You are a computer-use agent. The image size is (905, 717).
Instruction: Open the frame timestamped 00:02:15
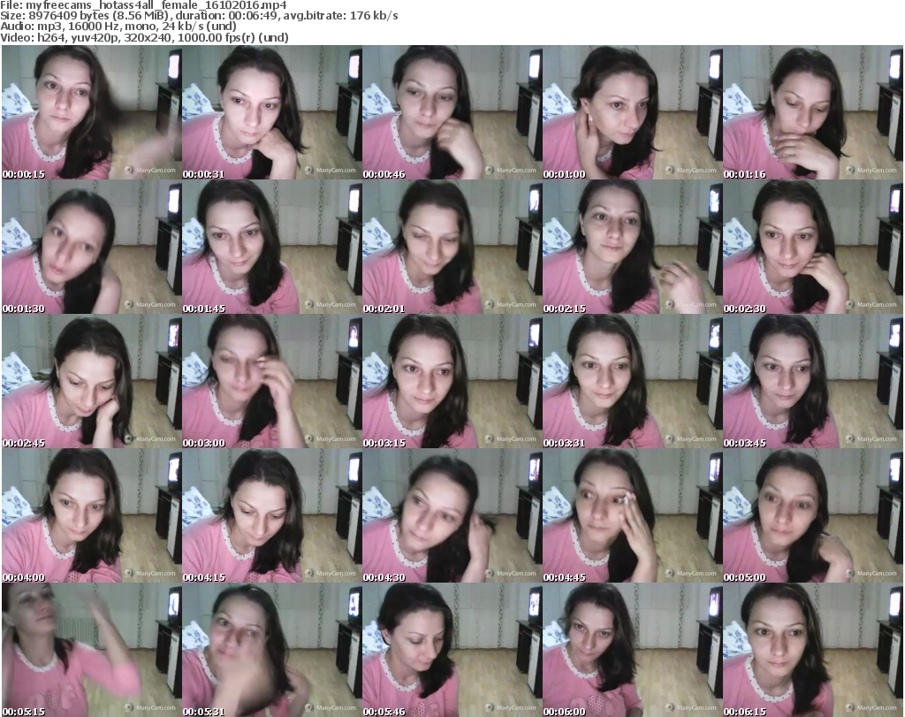pos(632,248)
